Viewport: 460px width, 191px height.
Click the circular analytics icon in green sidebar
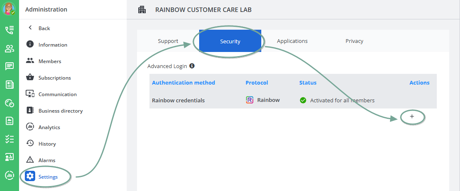click(9, 175)
